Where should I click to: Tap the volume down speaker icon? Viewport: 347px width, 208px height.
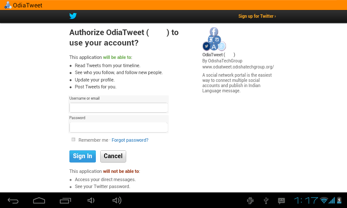[x=91, y=201]
